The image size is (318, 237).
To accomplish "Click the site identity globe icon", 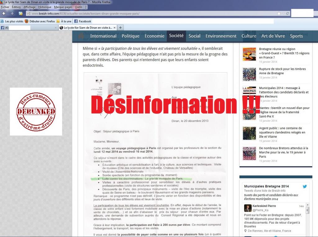I will (29, 14).
